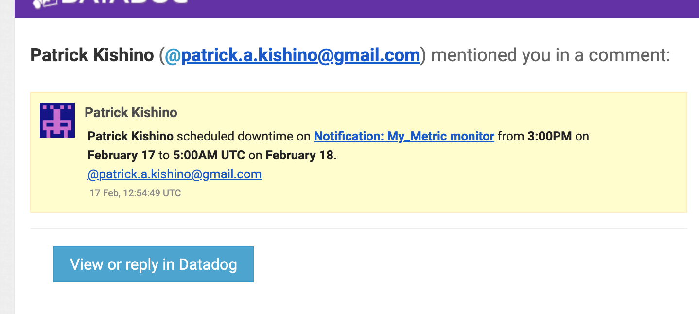Viewport: 699px width, 314px height.
Task: Click the bold Patrick Kishino in comment body
Action: point(130,136)
